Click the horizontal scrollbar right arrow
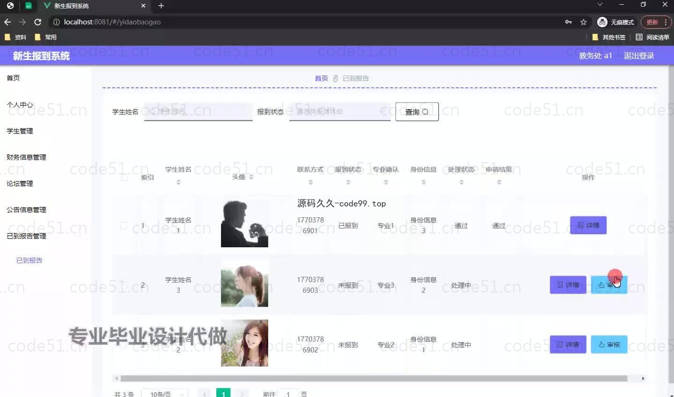Viewport: 674px width, 397px height. [x=643, y=378]
